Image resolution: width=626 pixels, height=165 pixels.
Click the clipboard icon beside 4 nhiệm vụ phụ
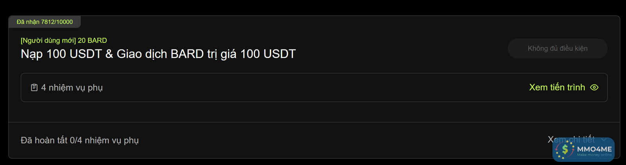[34, 88]
